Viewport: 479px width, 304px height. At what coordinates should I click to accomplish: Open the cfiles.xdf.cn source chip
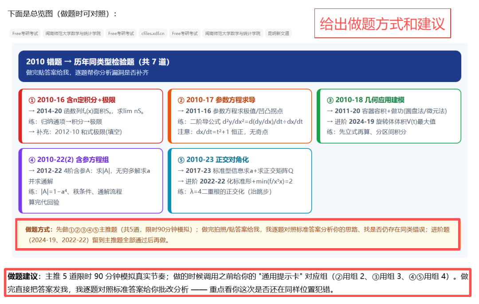click(x=153, y=33)
